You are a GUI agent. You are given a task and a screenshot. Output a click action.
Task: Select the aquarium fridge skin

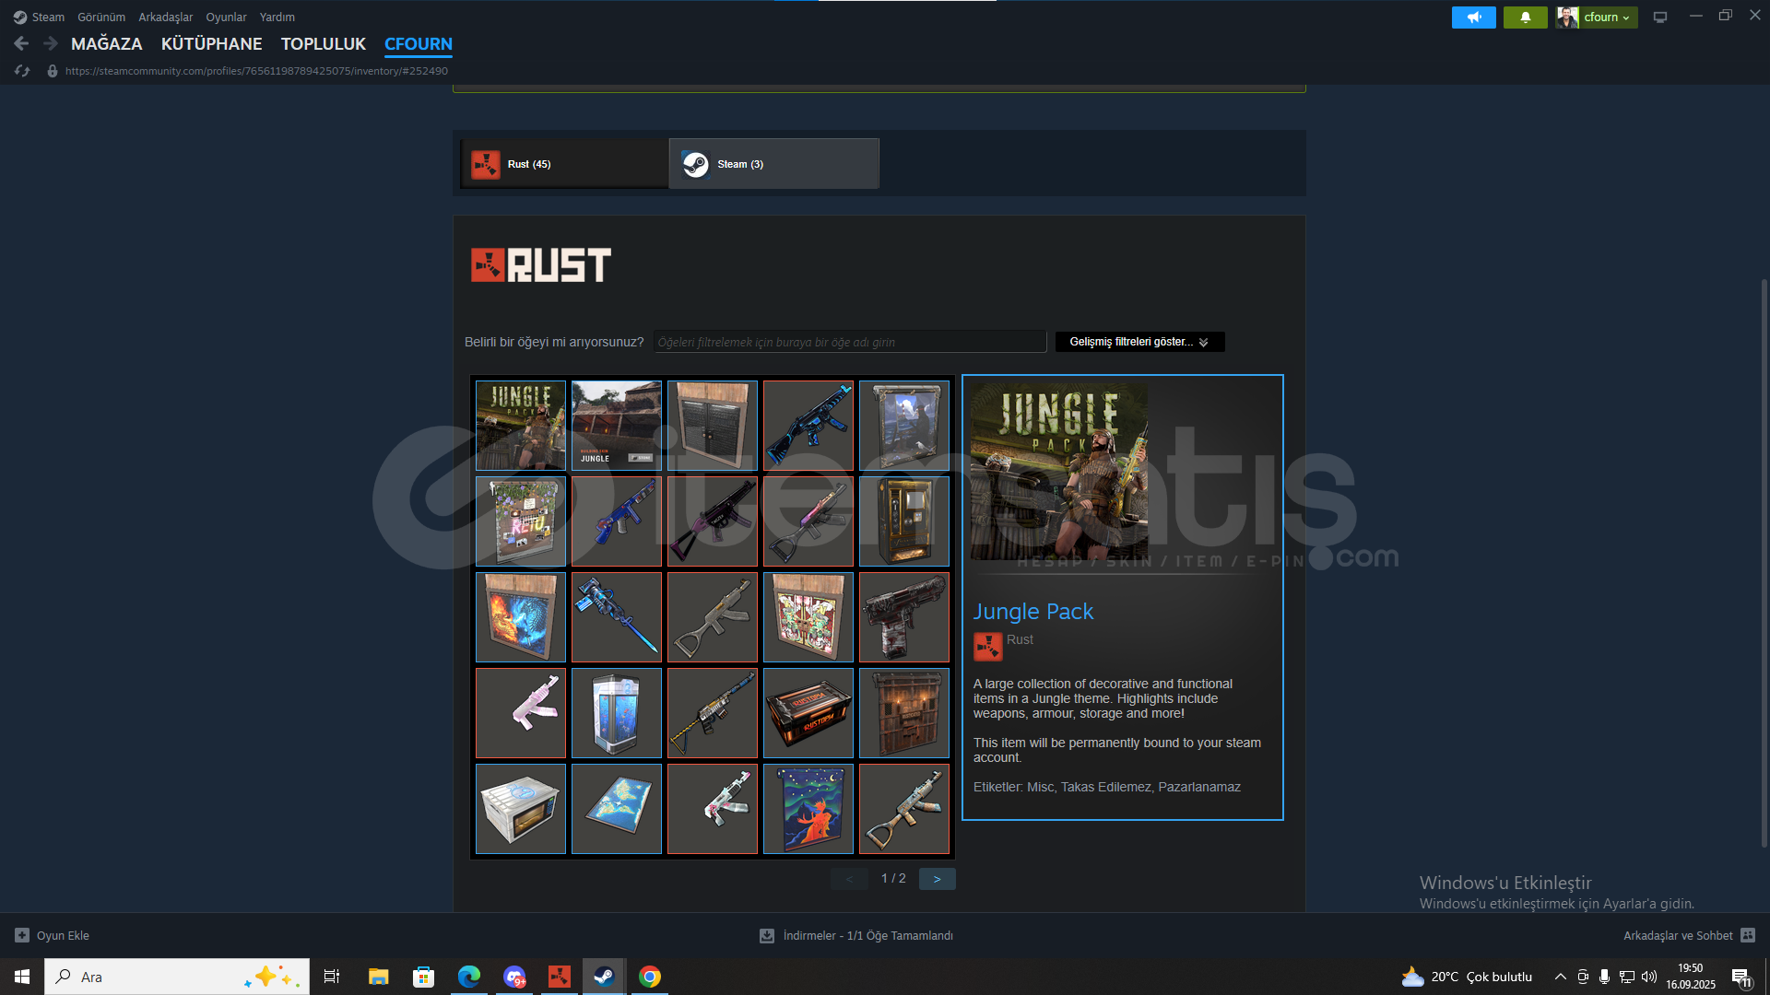click(x=617, y=713)
